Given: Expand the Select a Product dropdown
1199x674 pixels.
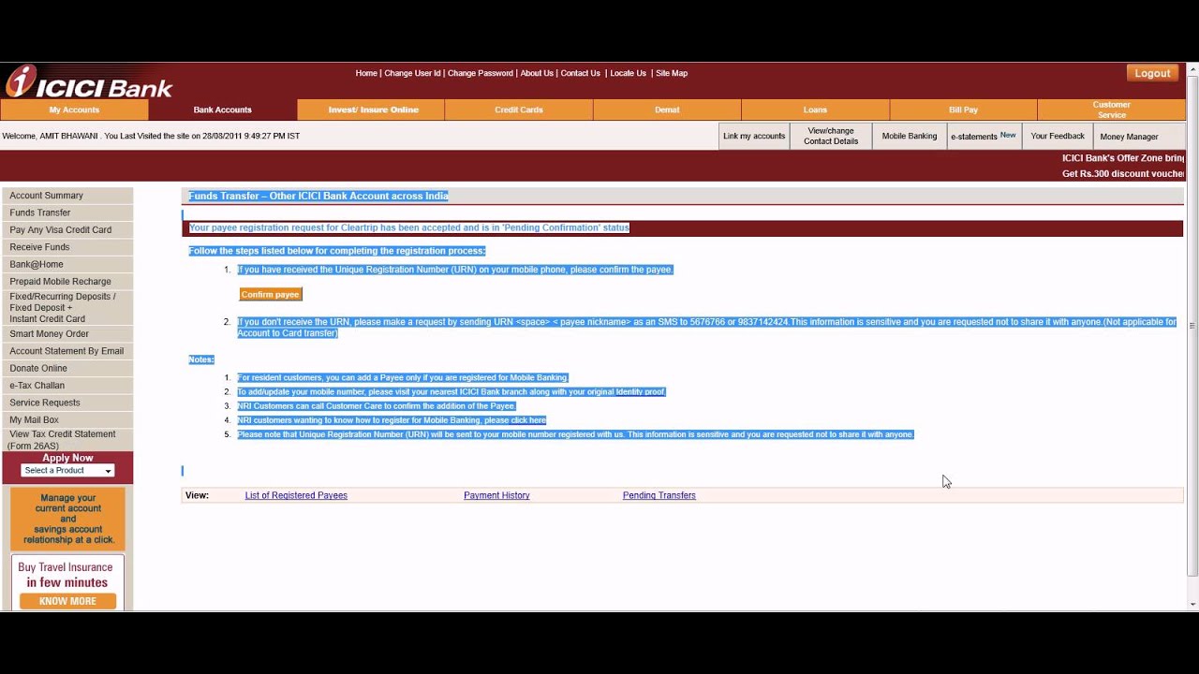Looking at the screenshot, I should click(67, 471).
